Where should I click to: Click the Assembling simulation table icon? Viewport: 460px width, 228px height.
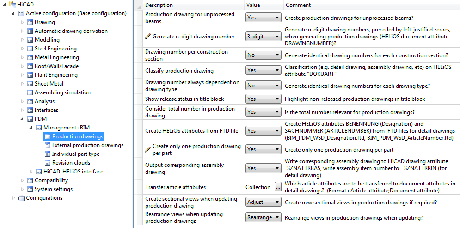30,92
